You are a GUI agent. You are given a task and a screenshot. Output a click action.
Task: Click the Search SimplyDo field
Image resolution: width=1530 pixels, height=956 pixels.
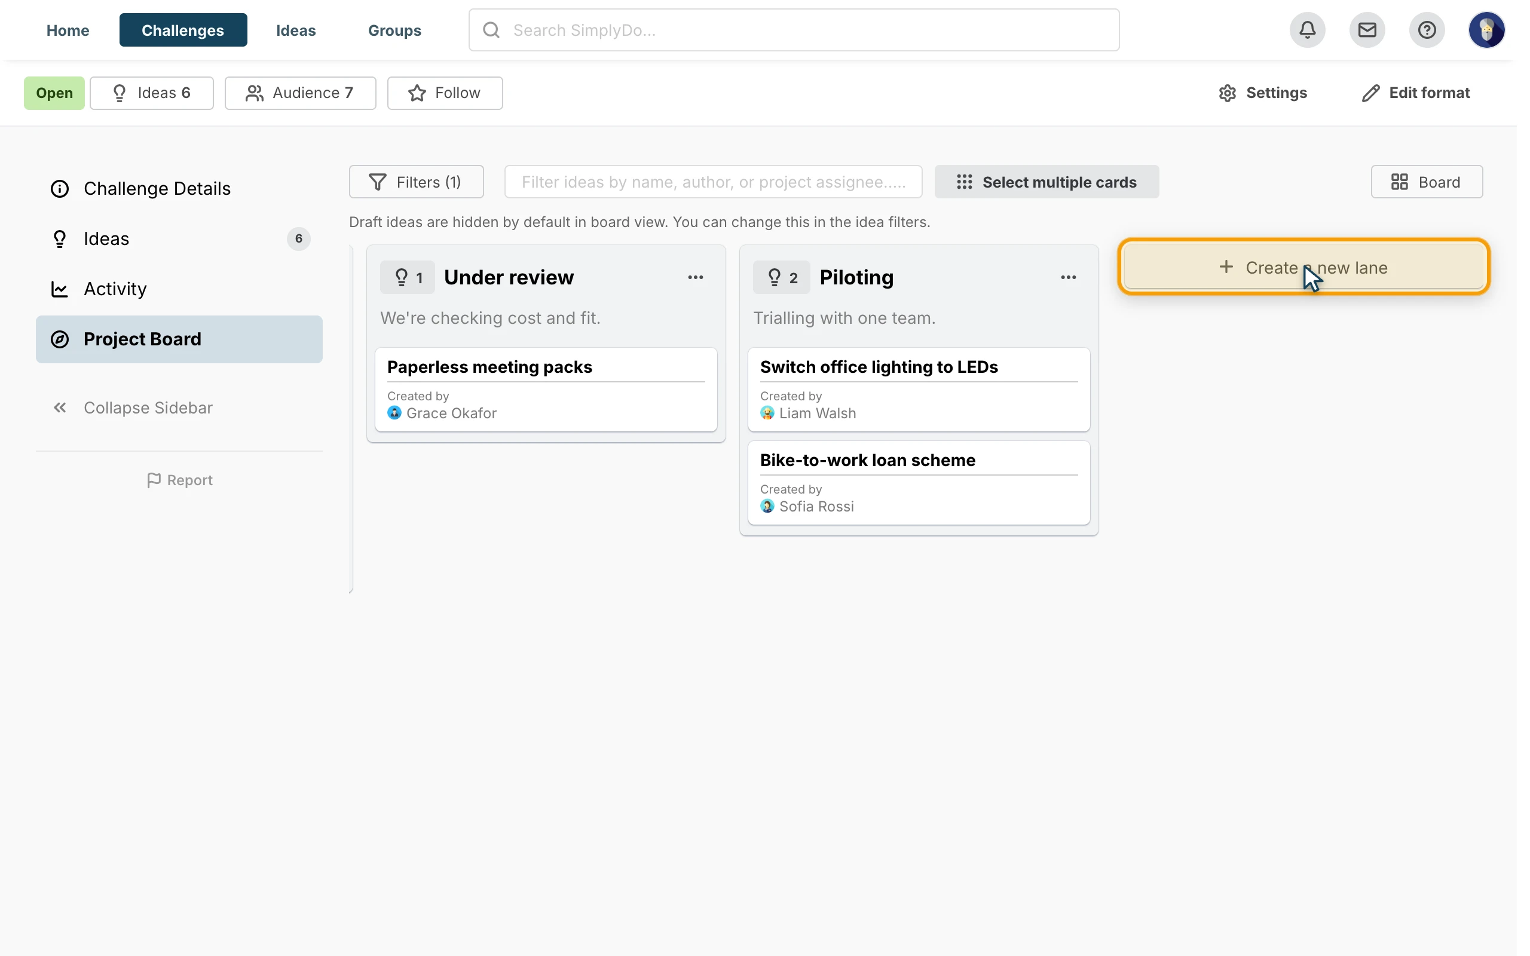794,30
